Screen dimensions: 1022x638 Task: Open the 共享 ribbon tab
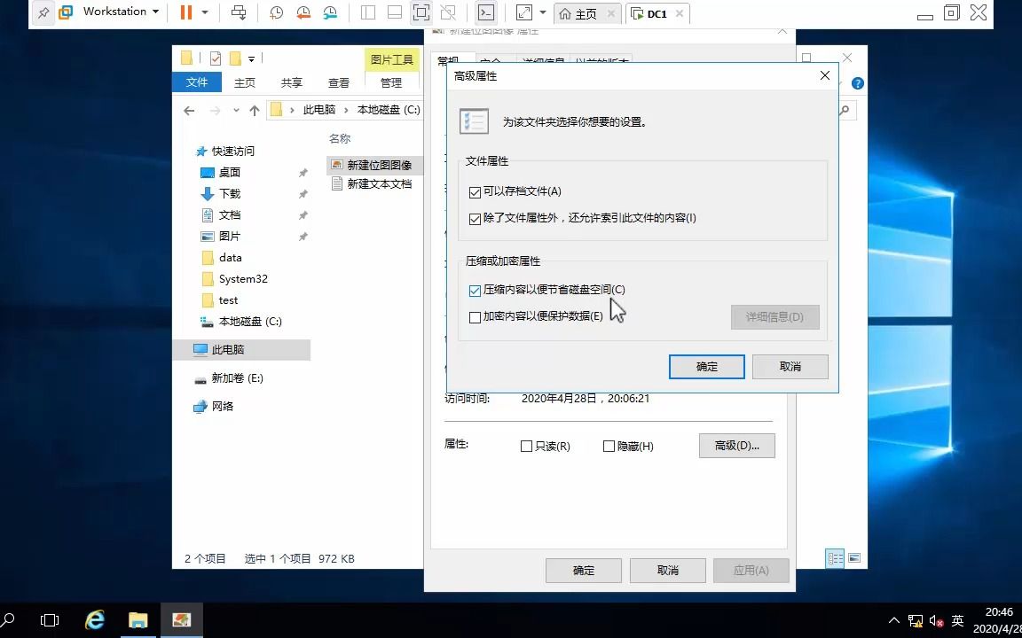292,82
